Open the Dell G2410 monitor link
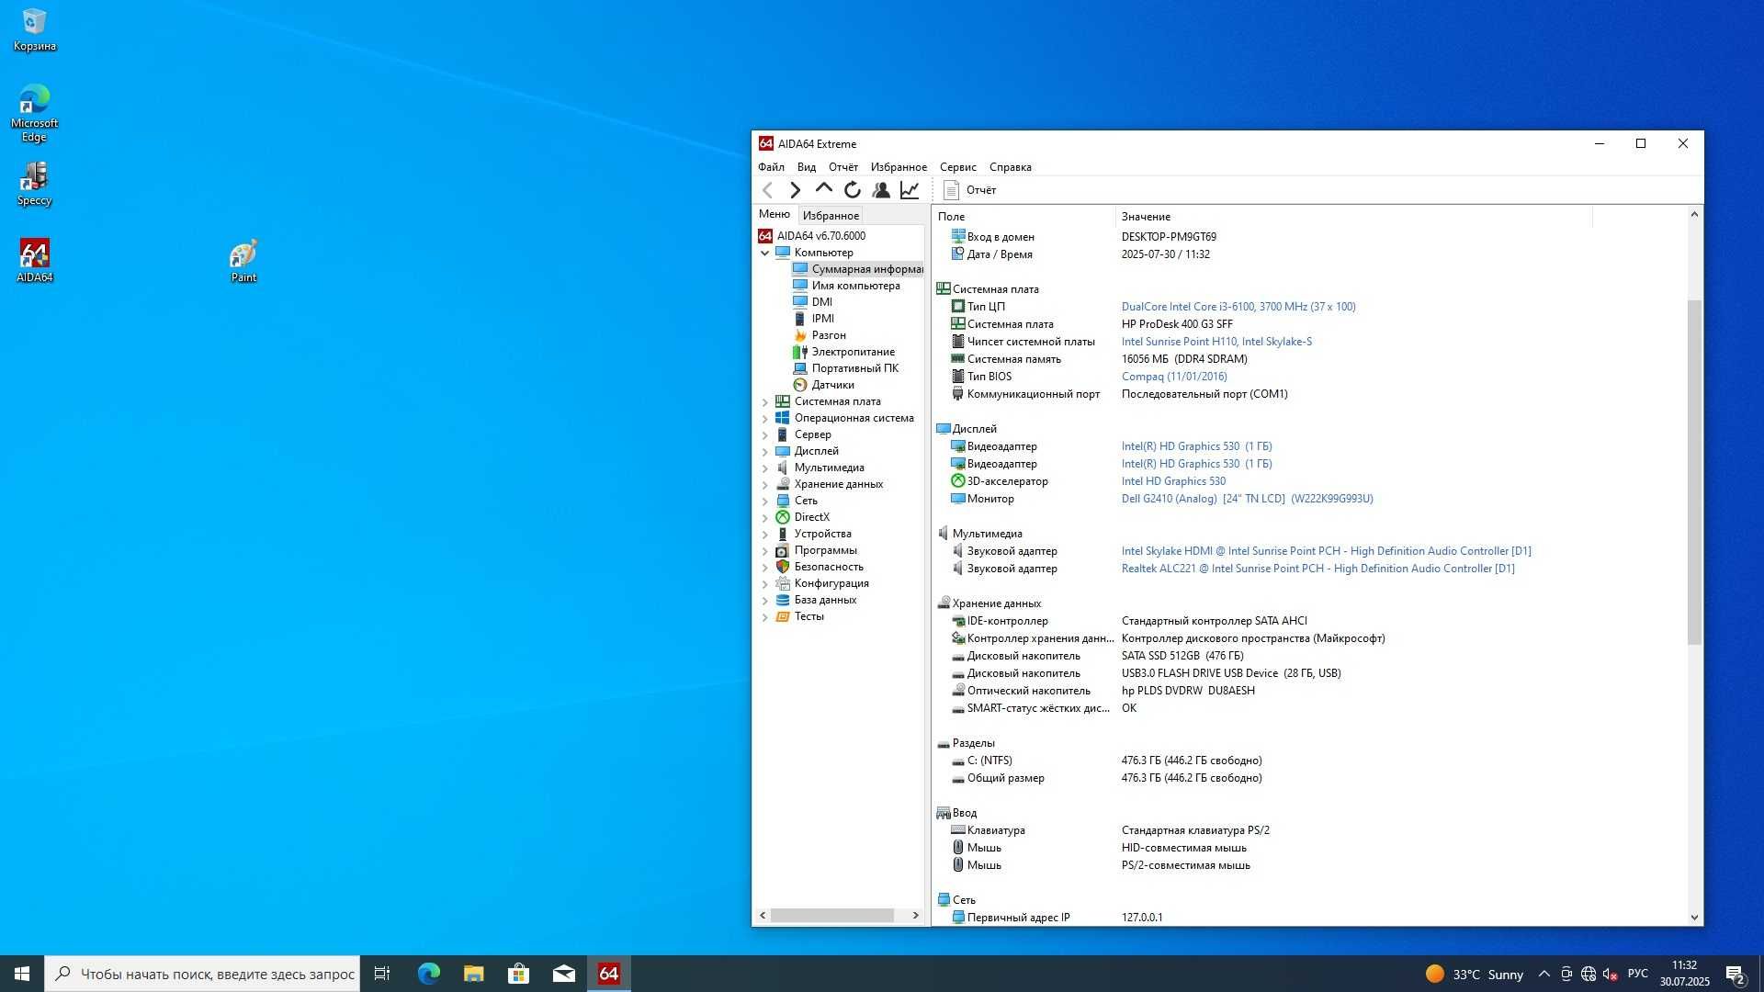 click(x=1247, y=499)
